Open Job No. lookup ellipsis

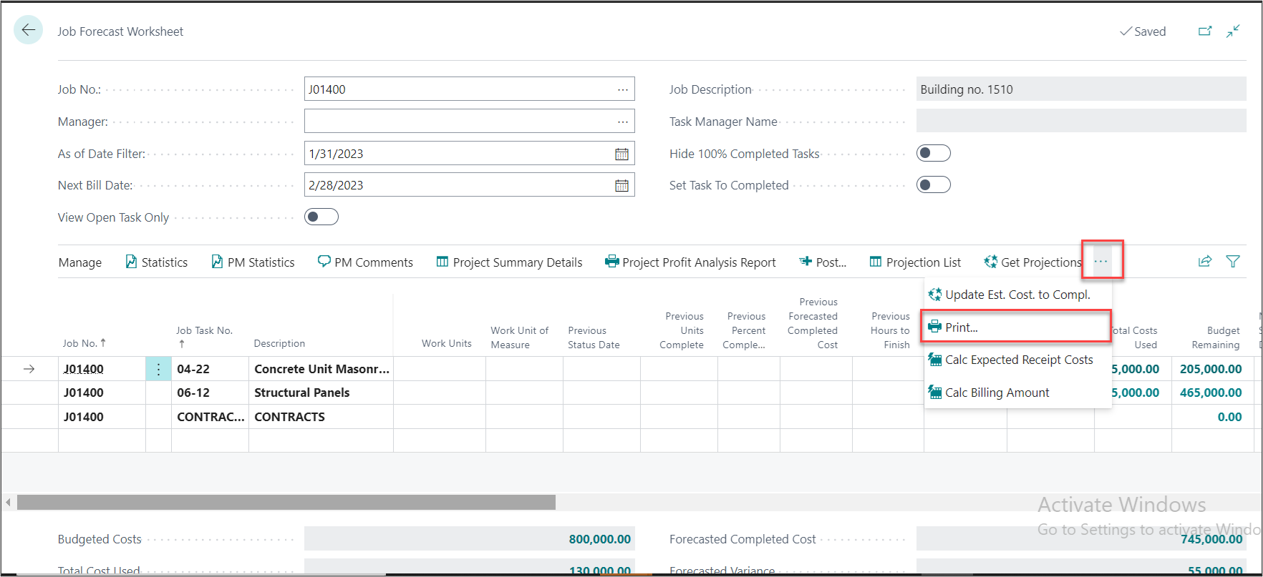622,89
